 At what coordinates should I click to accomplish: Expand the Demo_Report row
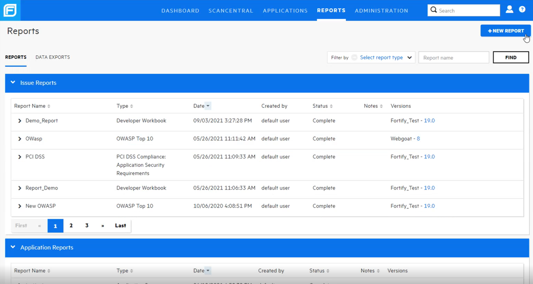(20, 121)
